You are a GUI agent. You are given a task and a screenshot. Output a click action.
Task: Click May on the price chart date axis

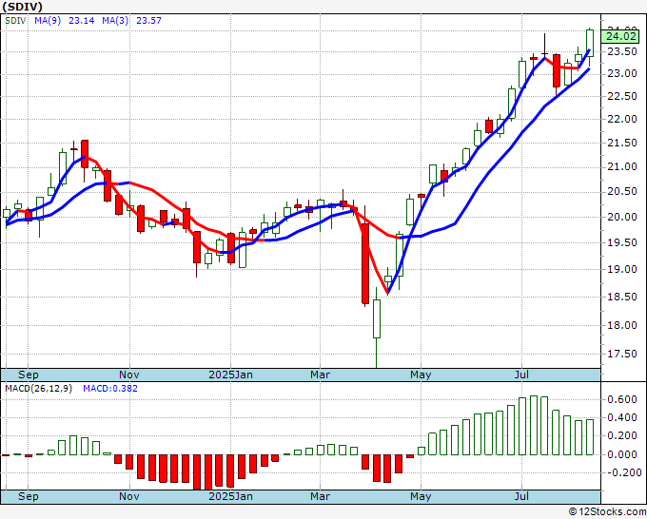point(421,375)
